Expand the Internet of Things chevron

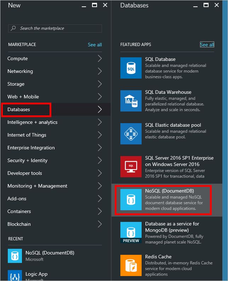click(100, 135)
